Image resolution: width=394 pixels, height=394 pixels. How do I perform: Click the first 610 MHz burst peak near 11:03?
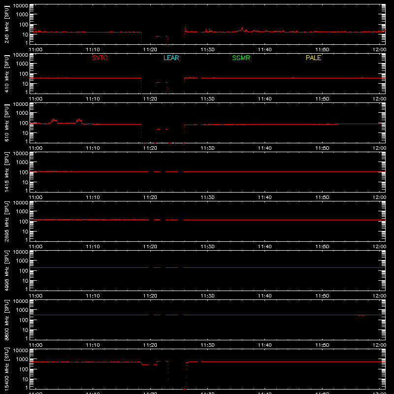tap(54, 120)
